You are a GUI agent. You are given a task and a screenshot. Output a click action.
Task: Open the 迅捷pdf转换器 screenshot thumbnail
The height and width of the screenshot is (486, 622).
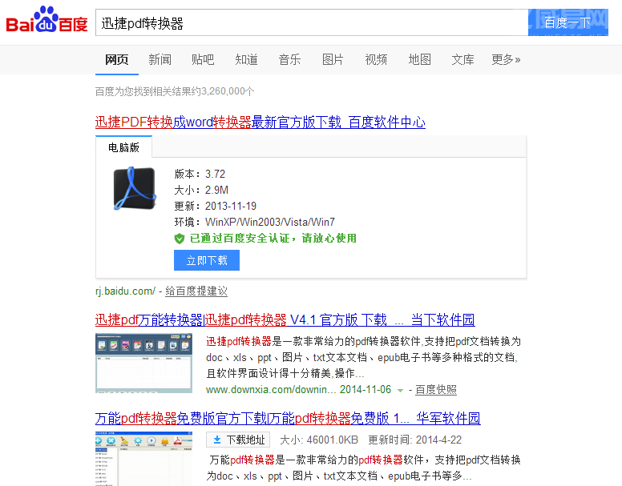[143, 363]
